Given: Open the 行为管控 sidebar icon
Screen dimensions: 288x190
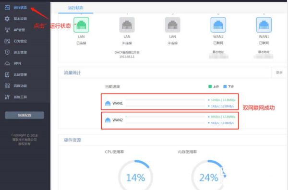Looking at the screenshot, I should (7, 41).
